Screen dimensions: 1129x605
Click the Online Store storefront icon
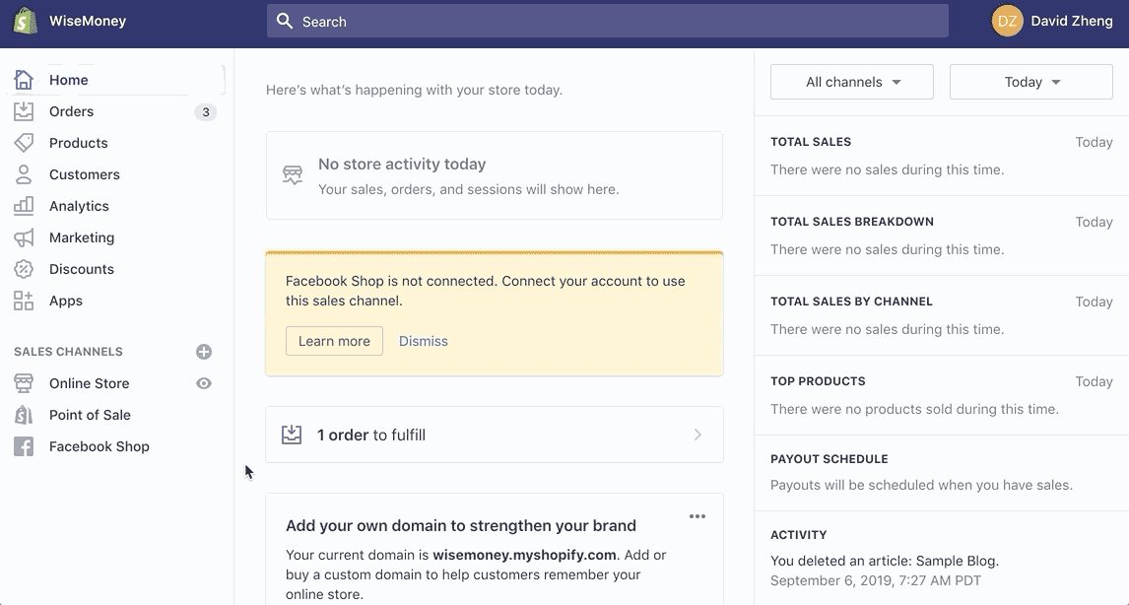point(24,383)
